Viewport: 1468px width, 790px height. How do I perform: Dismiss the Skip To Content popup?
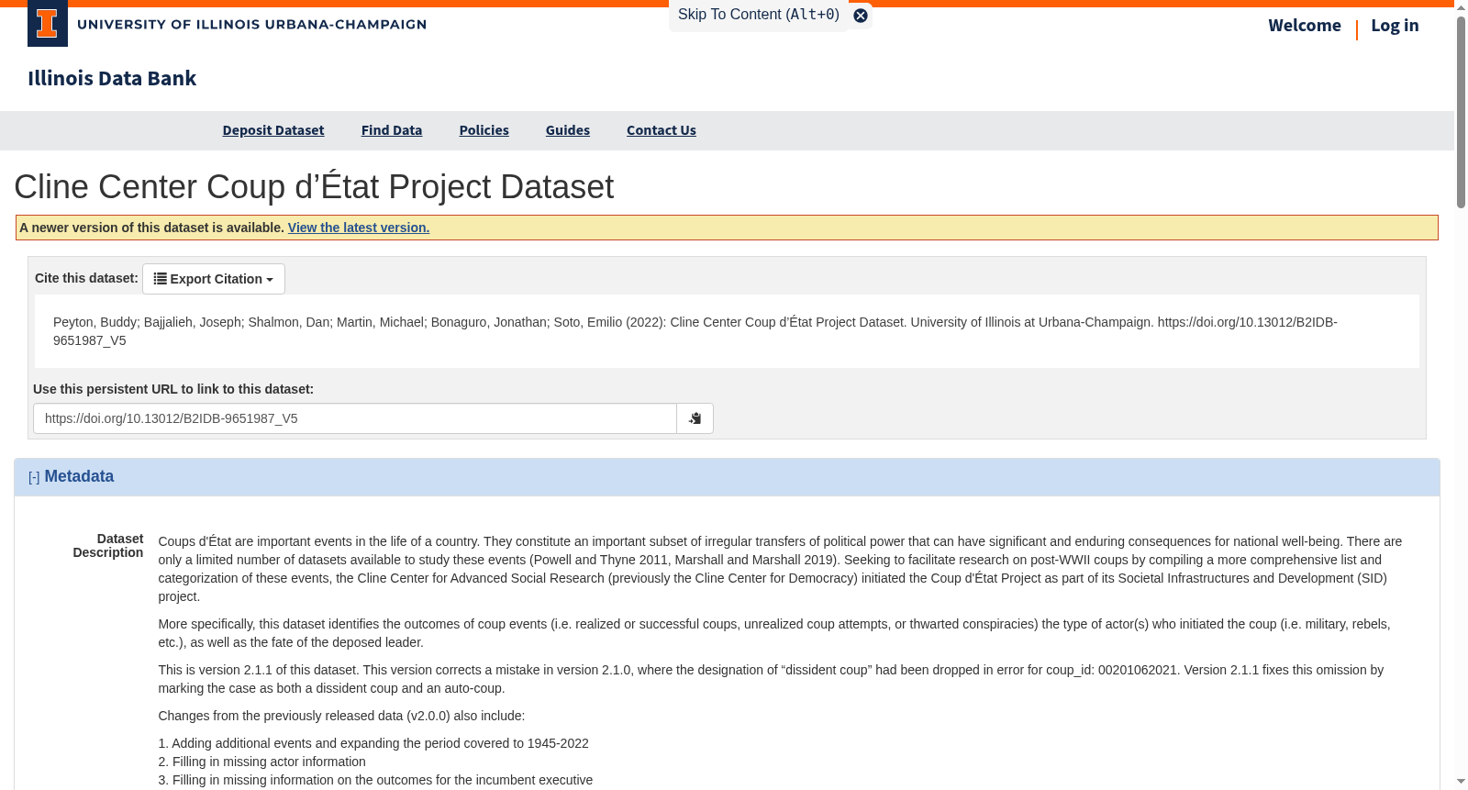click(x=861, y=16)
